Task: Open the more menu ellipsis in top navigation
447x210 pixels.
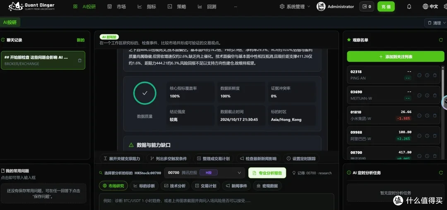Action: [x=236, y=7]
